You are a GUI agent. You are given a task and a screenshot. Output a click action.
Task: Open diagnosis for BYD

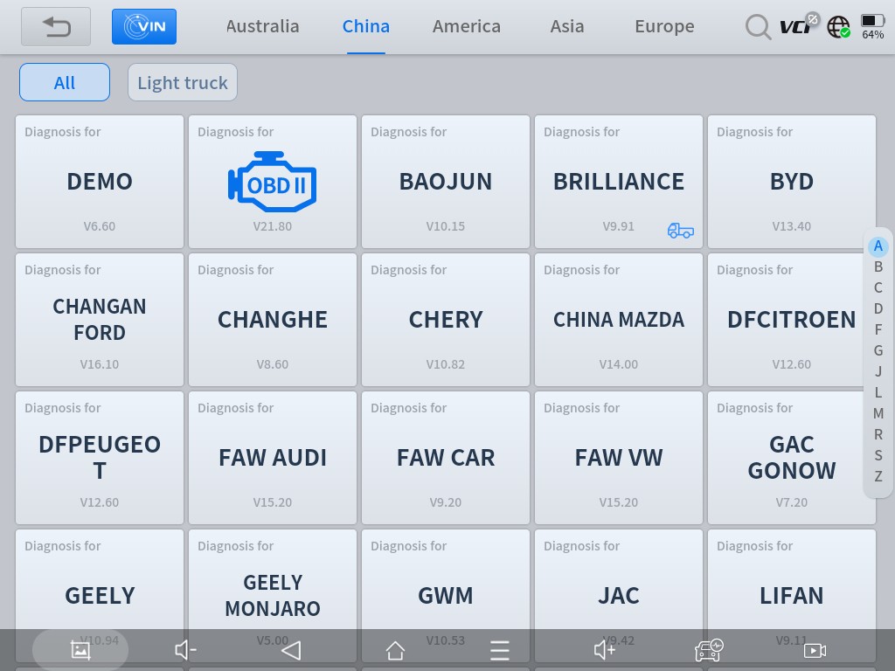click(x=791, y=182)
